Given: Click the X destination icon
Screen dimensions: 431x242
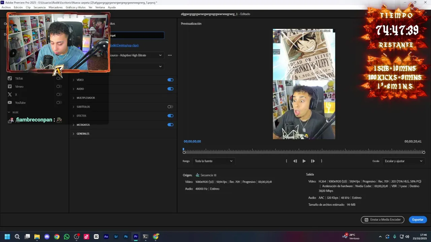Looking at the screenshot, I should click(x=10, y=94).
